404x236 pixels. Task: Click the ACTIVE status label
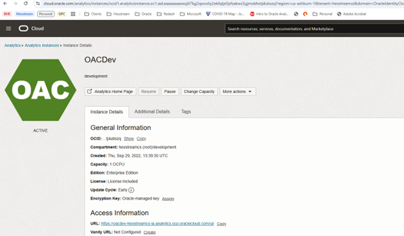click(40, 131)
